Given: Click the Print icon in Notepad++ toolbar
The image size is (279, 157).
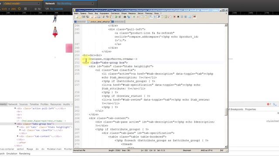Looking at the screenshot, I should coord(99,17).
